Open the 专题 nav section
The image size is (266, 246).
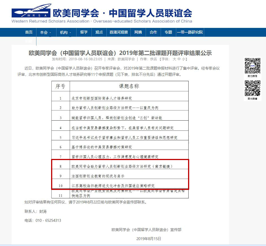tap(168, 32)
